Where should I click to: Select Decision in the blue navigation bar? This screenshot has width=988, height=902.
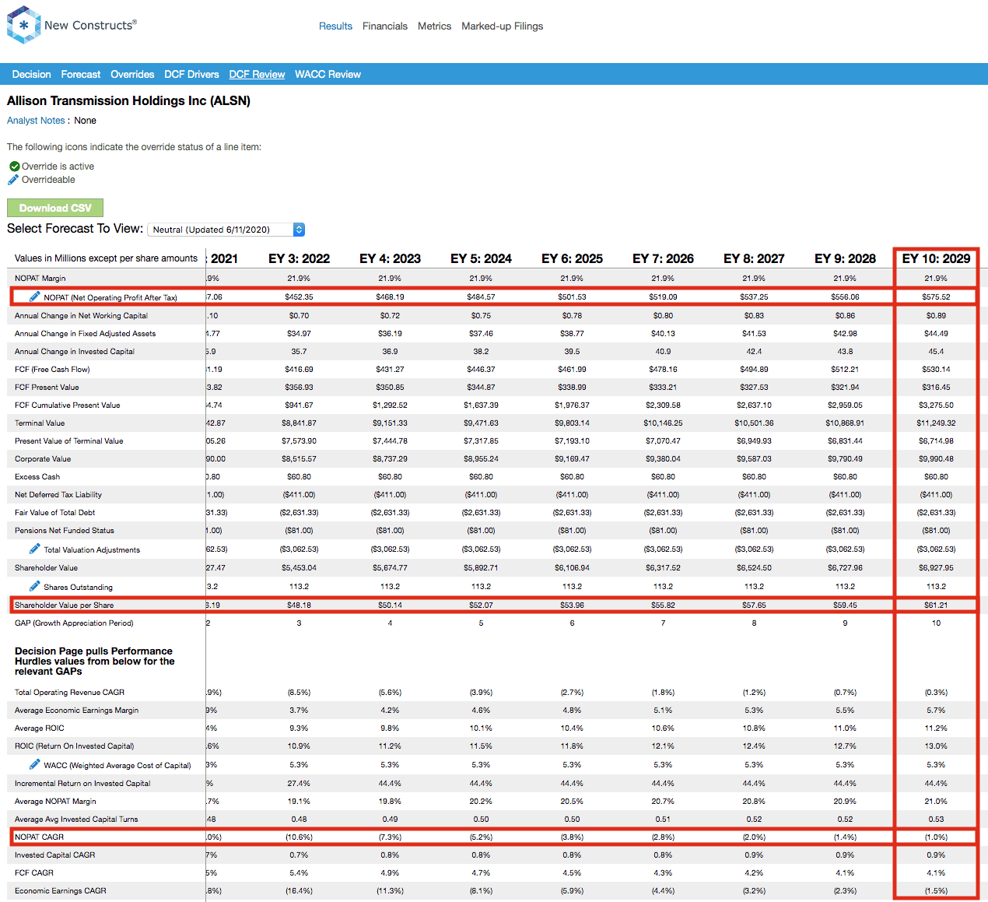pyautogui.click(x=31, y=75)
